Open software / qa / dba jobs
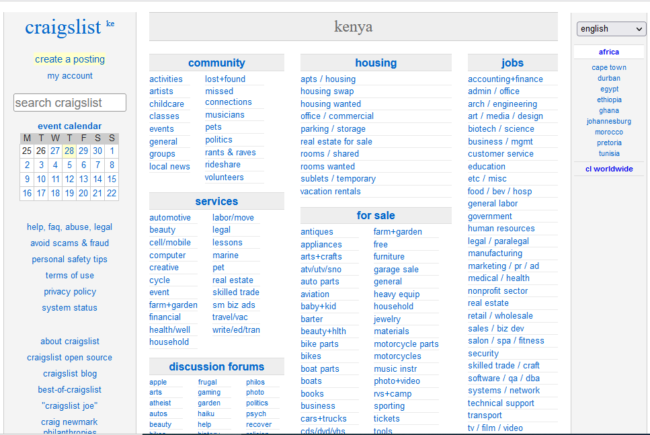The height and width of the screenshot is (435, 650). pos(503,379)
